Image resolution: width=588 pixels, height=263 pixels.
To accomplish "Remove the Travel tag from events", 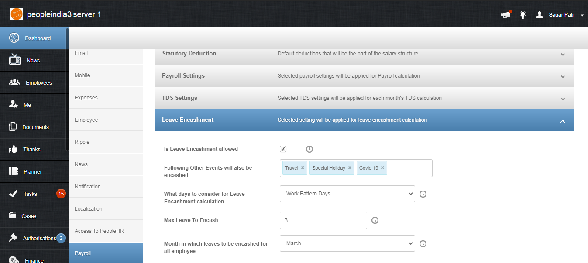I will pos(303,168).
